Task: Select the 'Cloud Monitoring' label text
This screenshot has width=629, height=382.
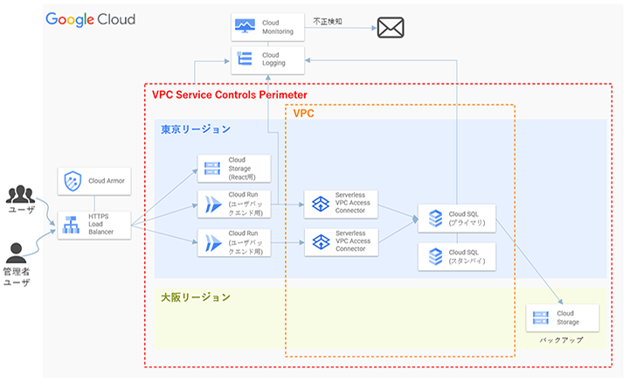Action: point(278,27)
